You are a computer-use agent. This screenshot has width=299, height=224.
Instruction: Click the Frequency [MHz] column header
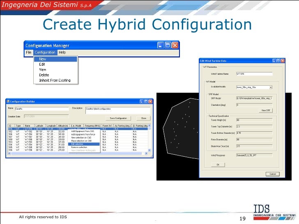coord(92,126)
